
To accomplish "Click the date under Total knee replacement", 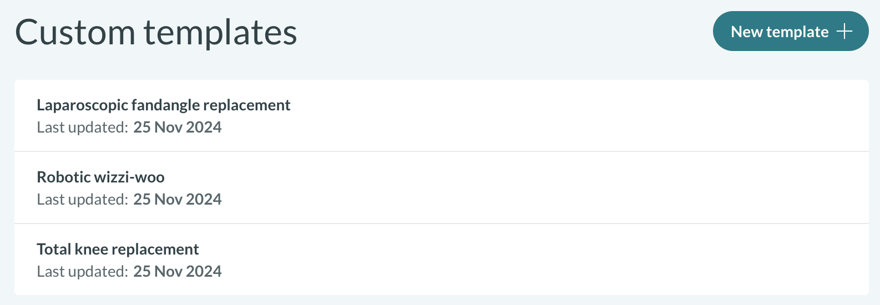I will coord(177,272).
